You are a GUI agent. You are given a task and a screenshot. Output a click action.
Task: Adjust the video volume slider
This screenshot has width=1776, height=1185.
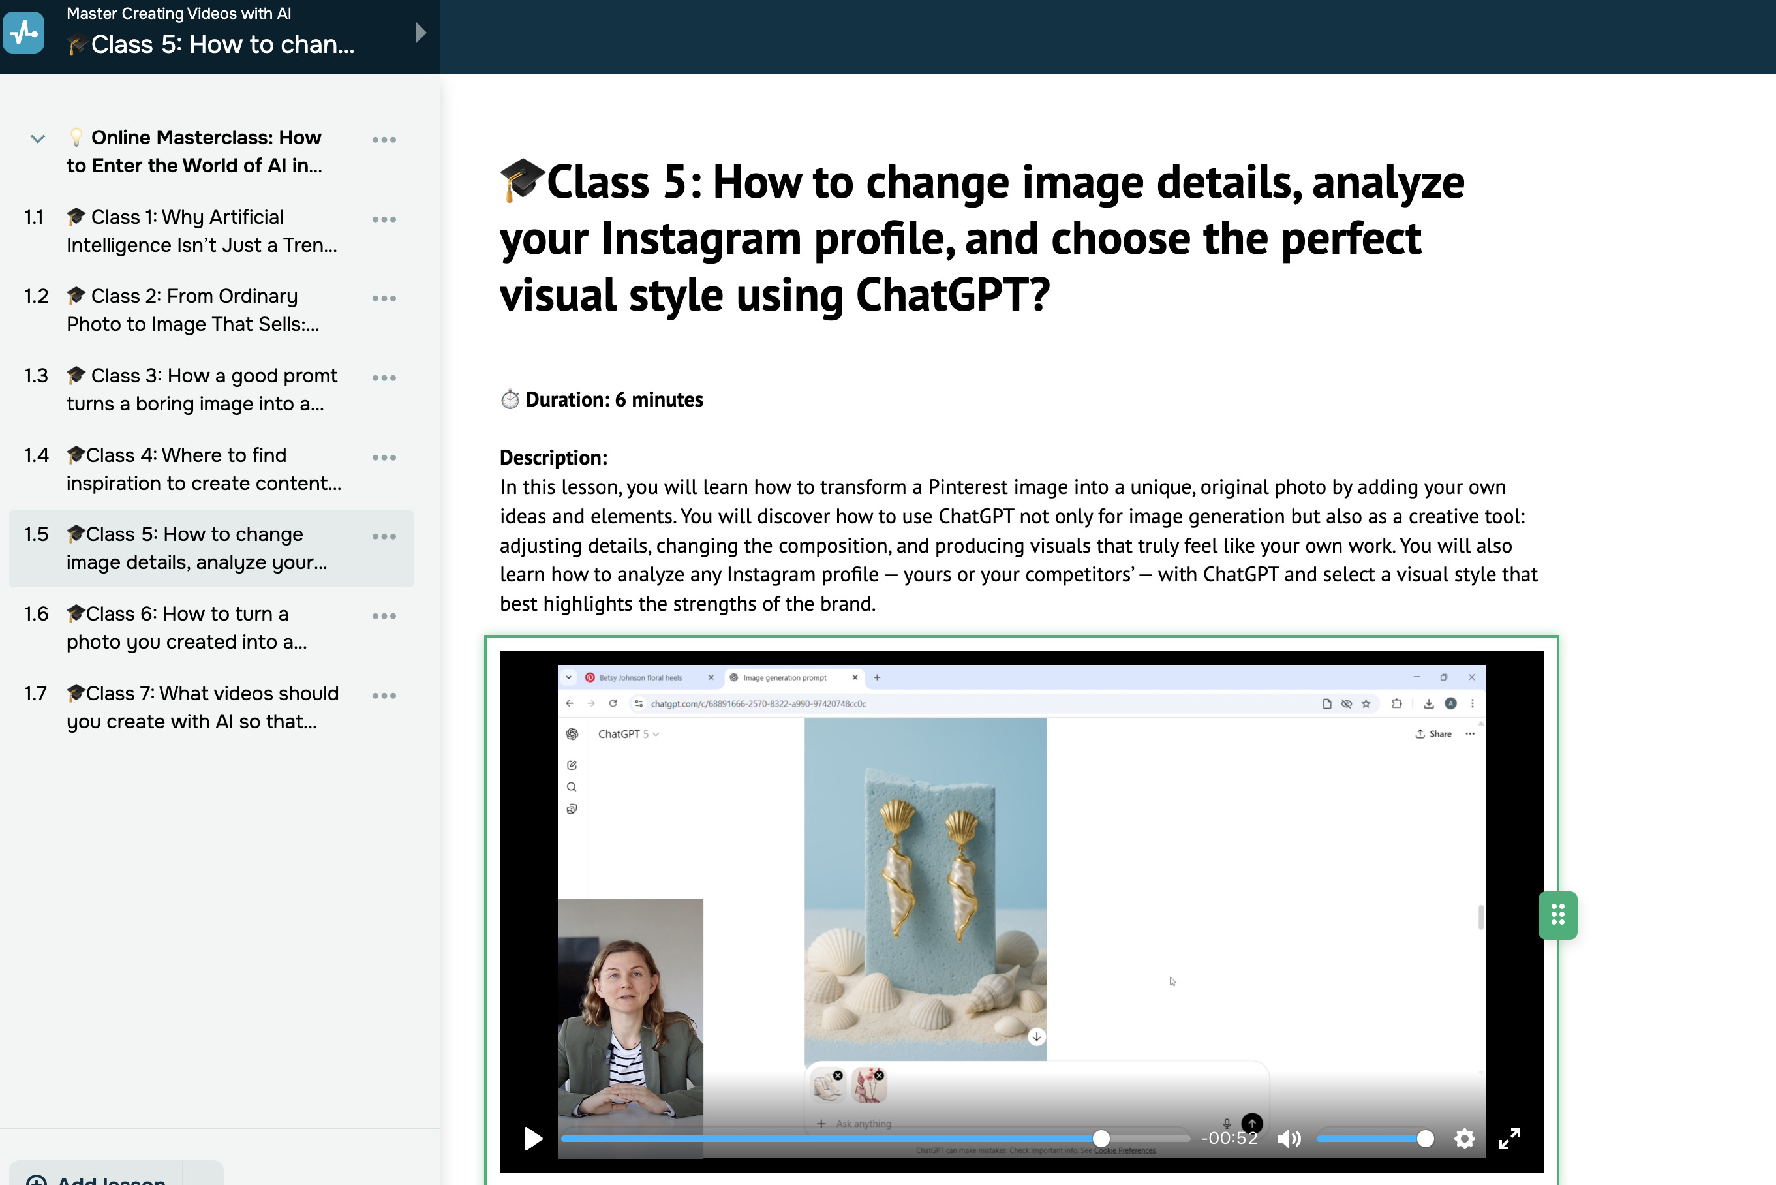tap(1375, 1138)
